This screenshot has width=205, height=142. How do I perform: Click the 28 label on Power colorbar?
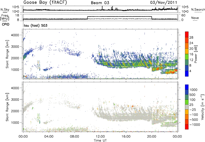(191, 37)
